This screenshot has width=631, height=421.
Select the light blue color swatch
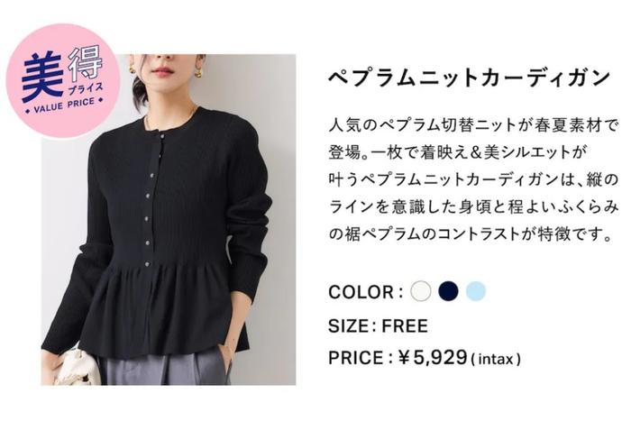pyautogui.click(x=476, y=290)
